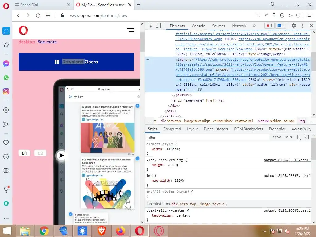Activate DevTools inspect element picker

(150, 26)
